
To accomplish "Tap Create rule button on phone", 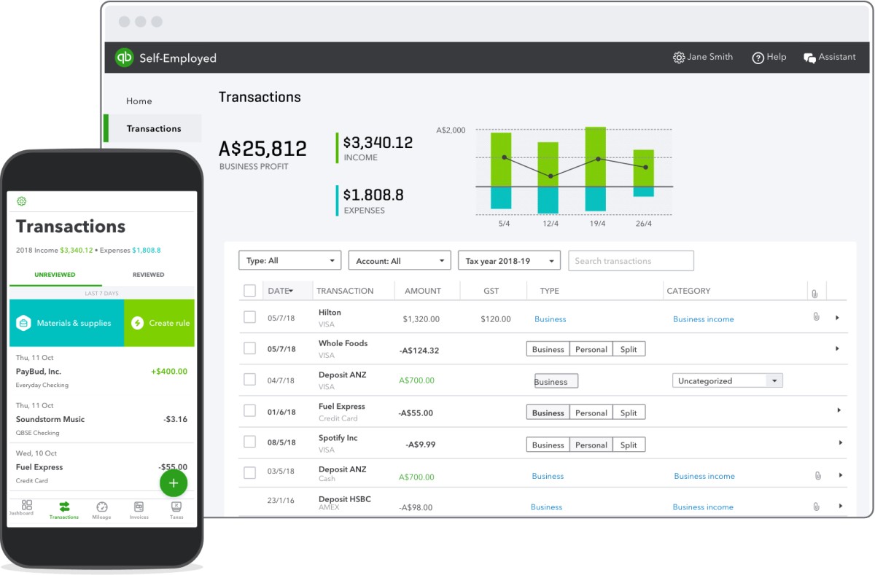I will coord(160,323).
